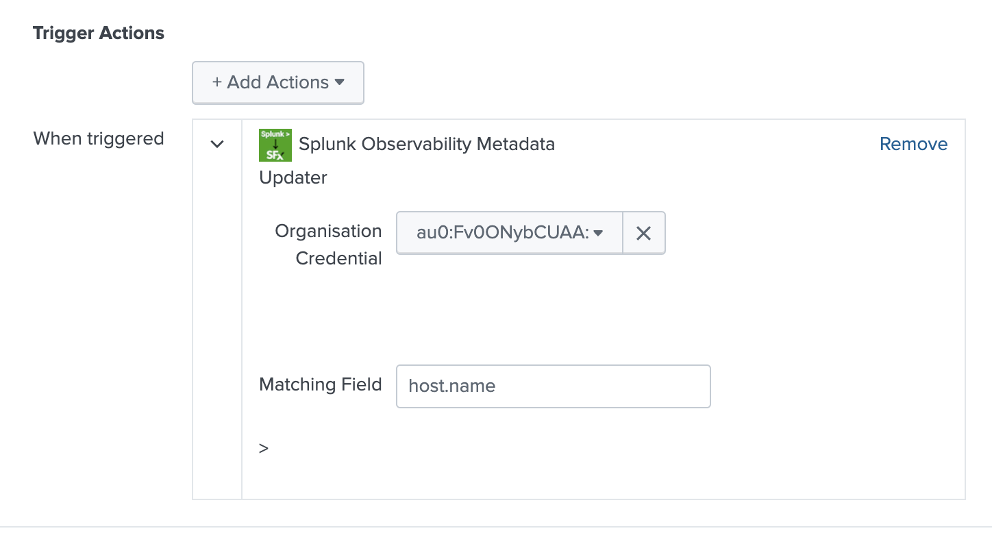Viewport: 992px width, 533px height.
Task: Clear the selected credential with the X
Action: point(643,233)
